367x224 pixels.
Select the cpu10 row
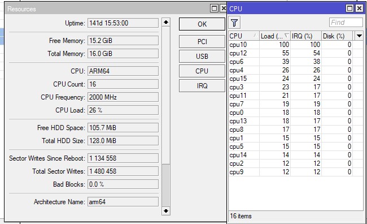[296, 45]
